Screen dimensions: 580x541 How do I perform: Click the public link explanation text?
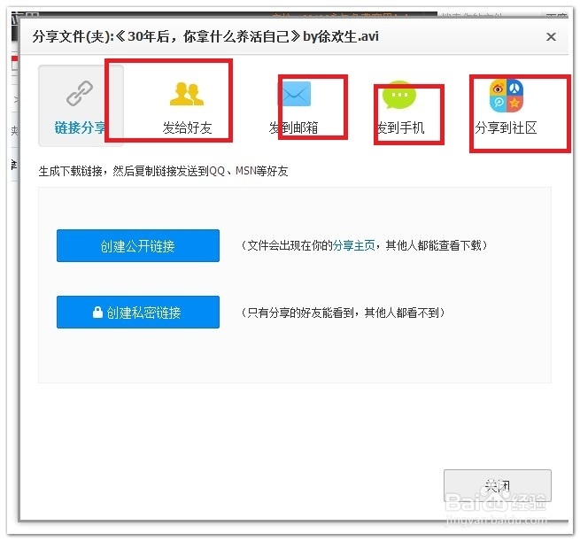[364, 245]
